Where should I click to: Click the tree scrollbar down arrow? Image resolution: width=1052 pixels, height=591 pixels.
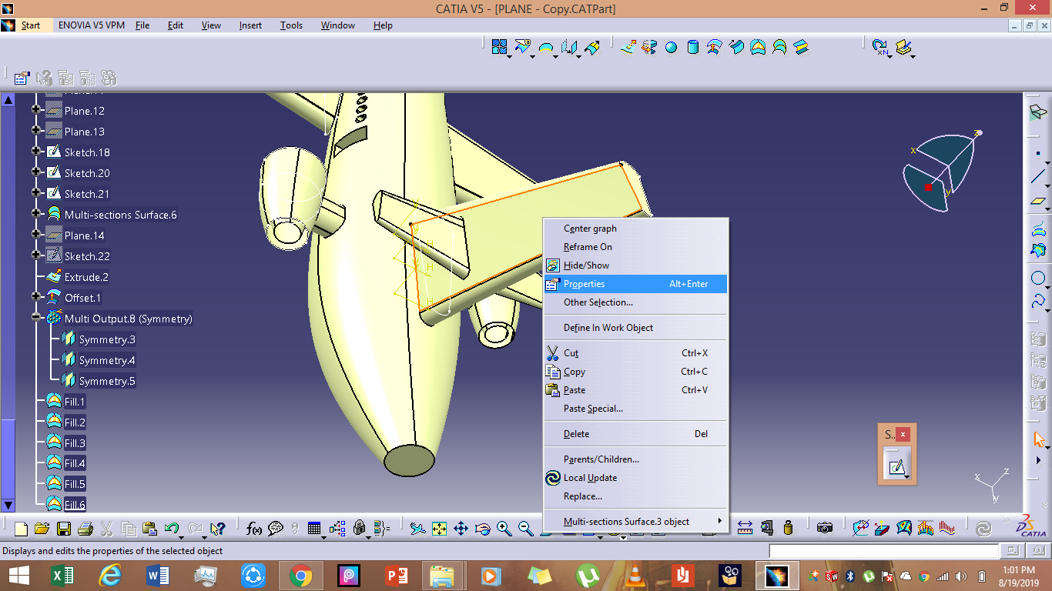pyautogui.click(x=8, y=506)
